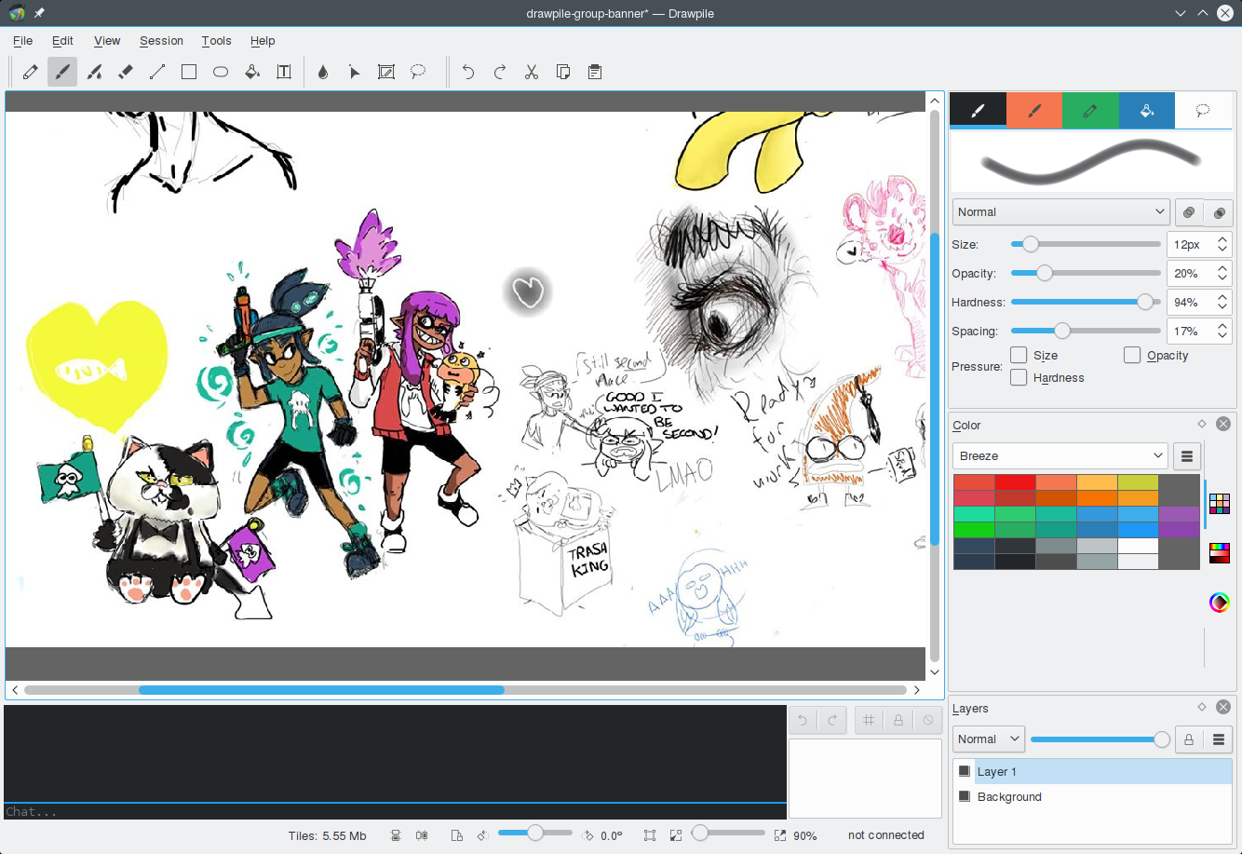This screenshot has width=1242, height=854.
Task: Click the Cut scissors icon
Action: pos(532,72)
